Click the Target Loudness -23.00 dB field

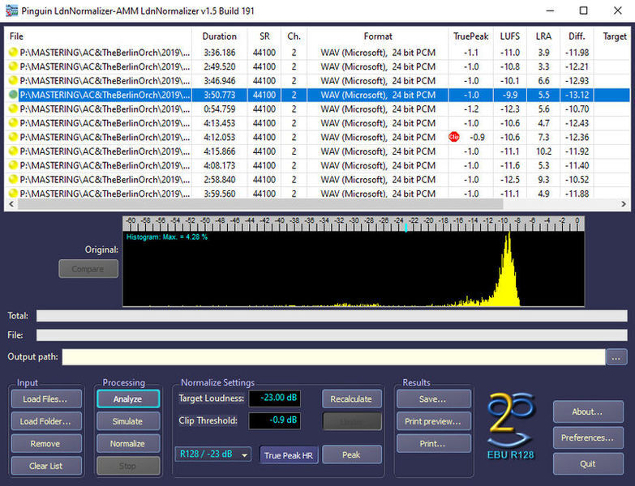pos(275,399)
